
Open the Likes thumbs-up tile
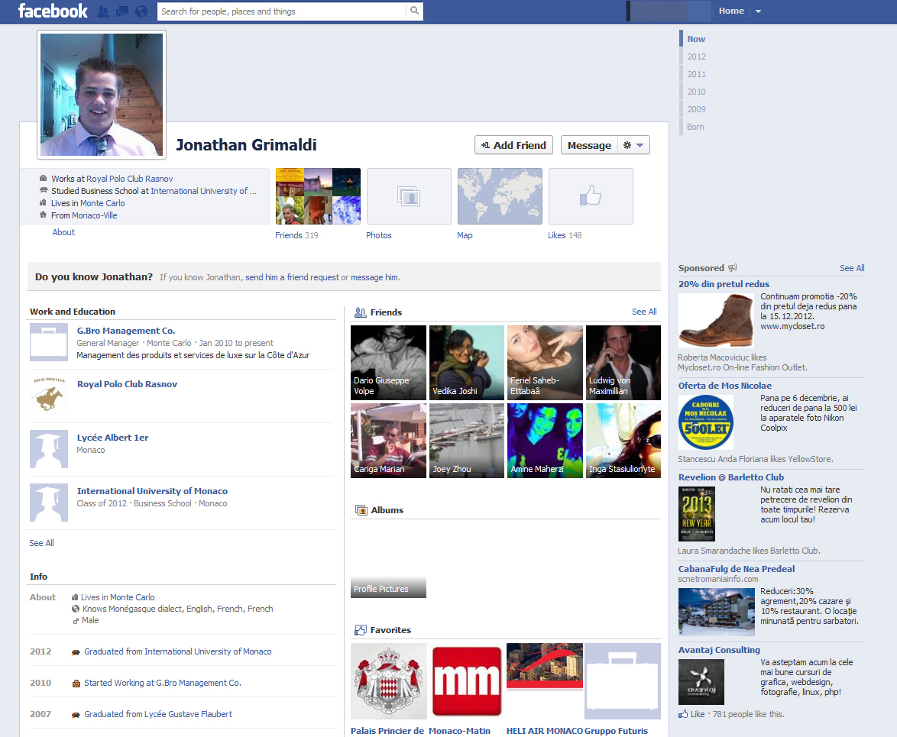[591, 196]
